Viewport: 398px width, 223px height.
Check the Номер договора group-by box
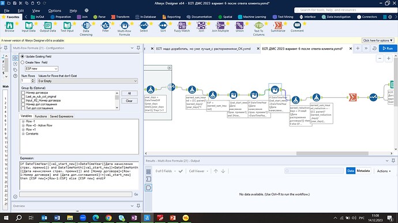23,93
